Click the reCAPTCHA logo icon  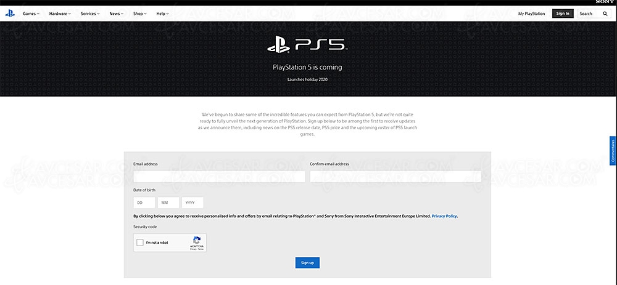tap(197, 240)
